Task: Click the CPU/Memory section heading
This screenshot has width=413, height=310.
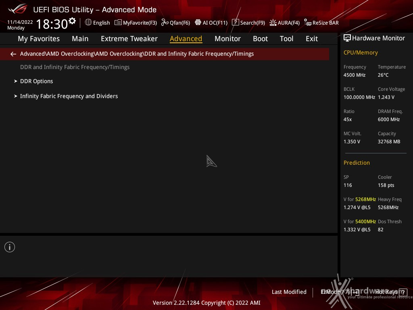Action: click(361, 53)
